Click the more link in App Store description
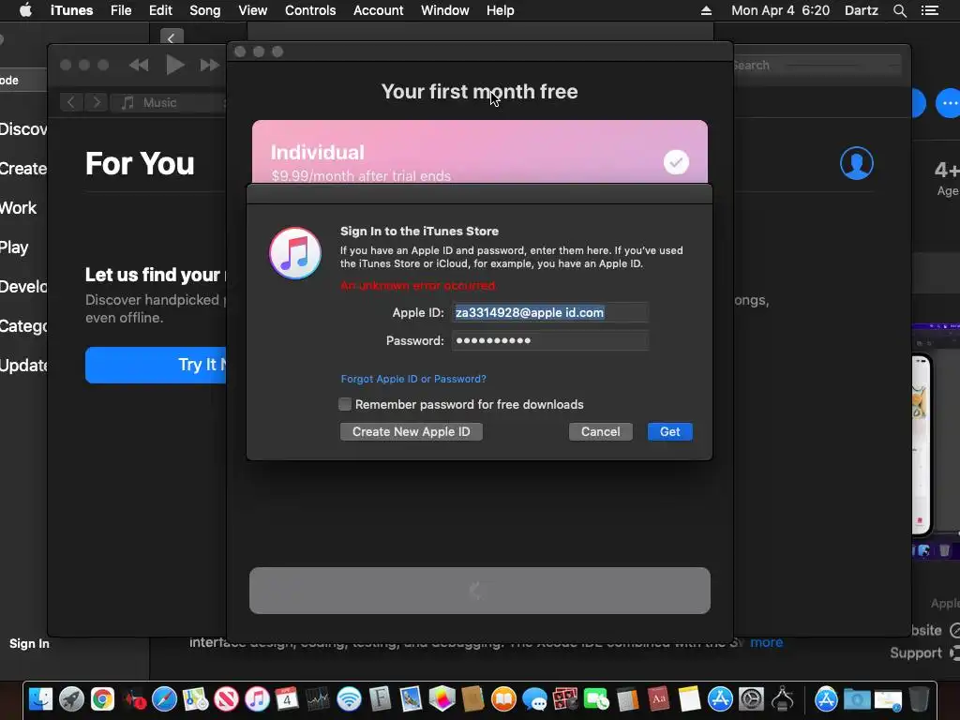 tap(767, 642)
